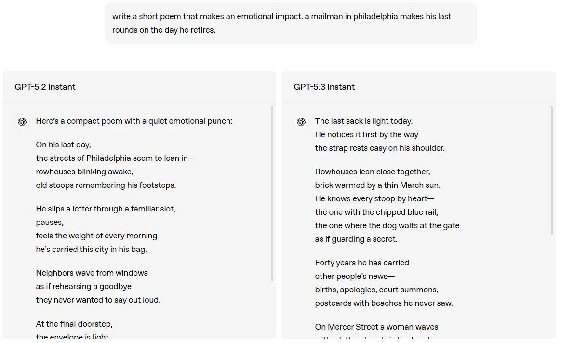Click "postcards with beaches he never saw." line

[384, 303]
